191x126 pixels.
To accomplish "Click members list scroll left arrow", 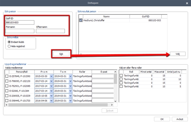I will coord(7,105).
